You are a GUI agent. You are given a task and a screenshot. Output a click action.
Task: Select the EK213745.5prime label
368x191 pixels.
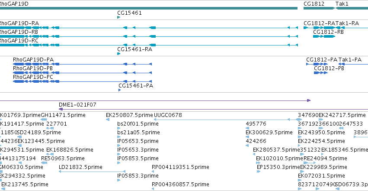pos(25,185)
